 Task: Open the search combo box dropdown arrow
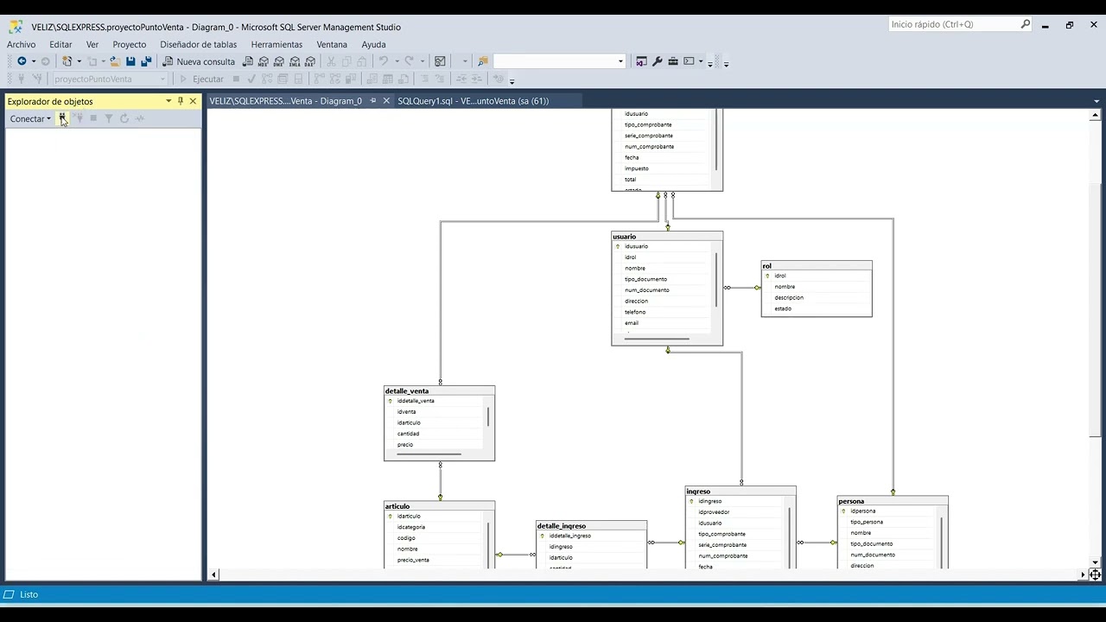pos(620,61)
